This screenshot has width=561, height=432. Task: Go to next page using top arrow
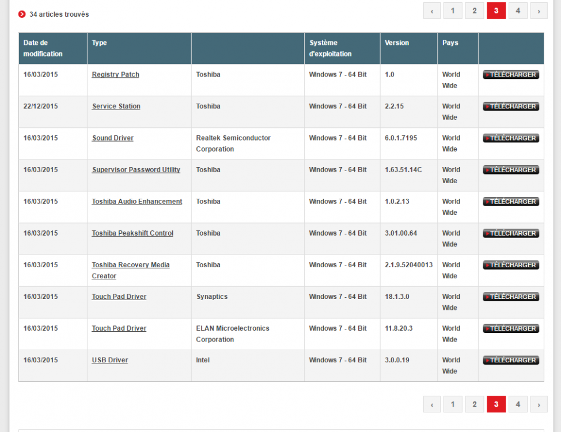(x=539, y=10)
